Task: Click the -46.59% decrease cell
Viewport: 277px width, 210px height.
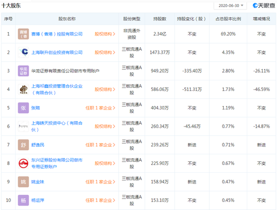Action: (261, 89)
